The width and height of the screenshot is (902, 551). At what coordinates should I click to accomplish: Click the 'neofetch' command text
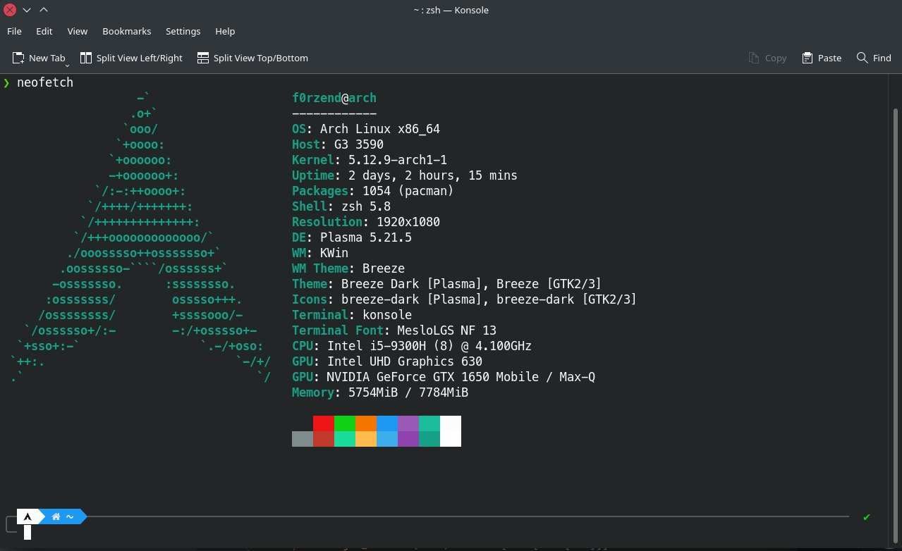point(45,83)
